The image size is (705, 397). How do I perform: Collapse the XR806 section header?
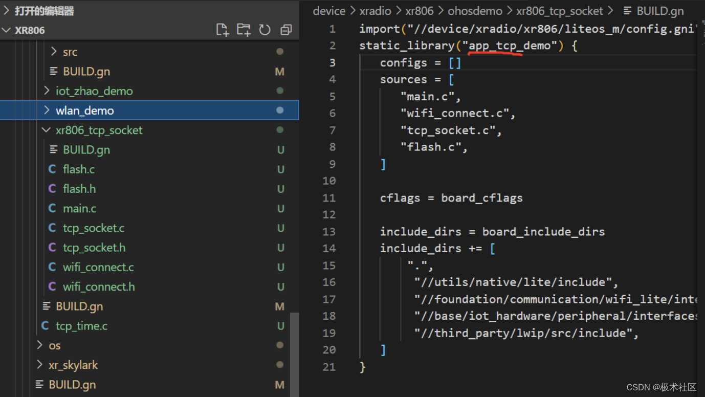[6, 30]
